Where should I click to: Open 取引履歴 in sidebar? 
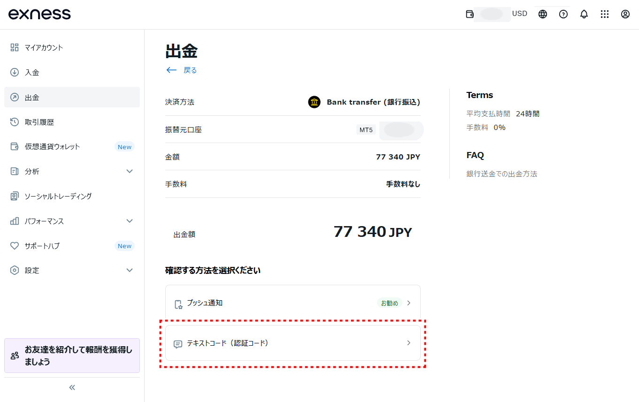(72, 122)
